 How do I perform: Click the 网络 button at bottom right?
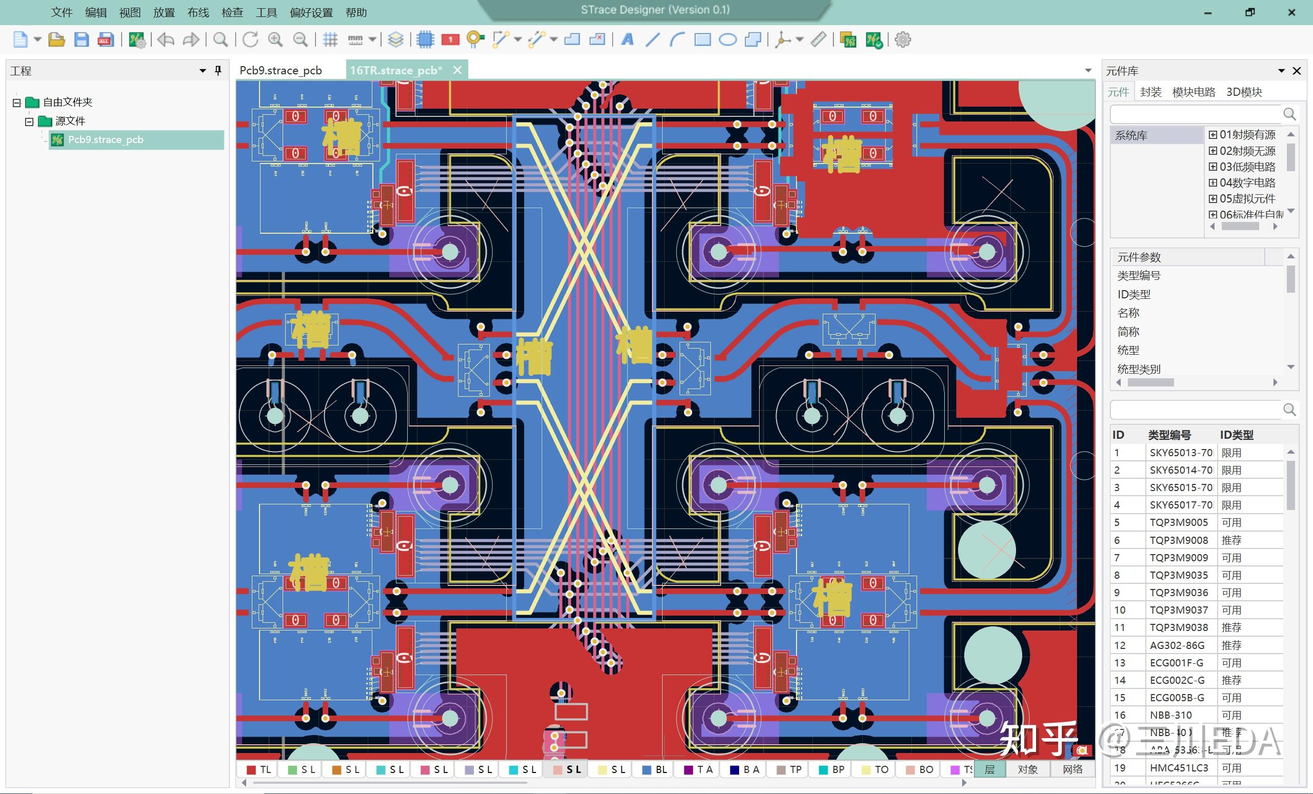[x=1072, y=769]
